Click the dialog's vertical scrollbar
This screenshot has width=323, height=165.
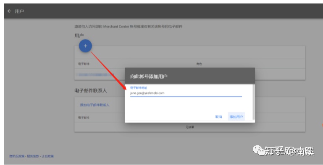point(254,102)
